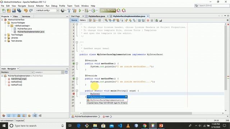Click the New Project toolbar icon
This screenshot has width=230, height=129.
click(9, 10)
